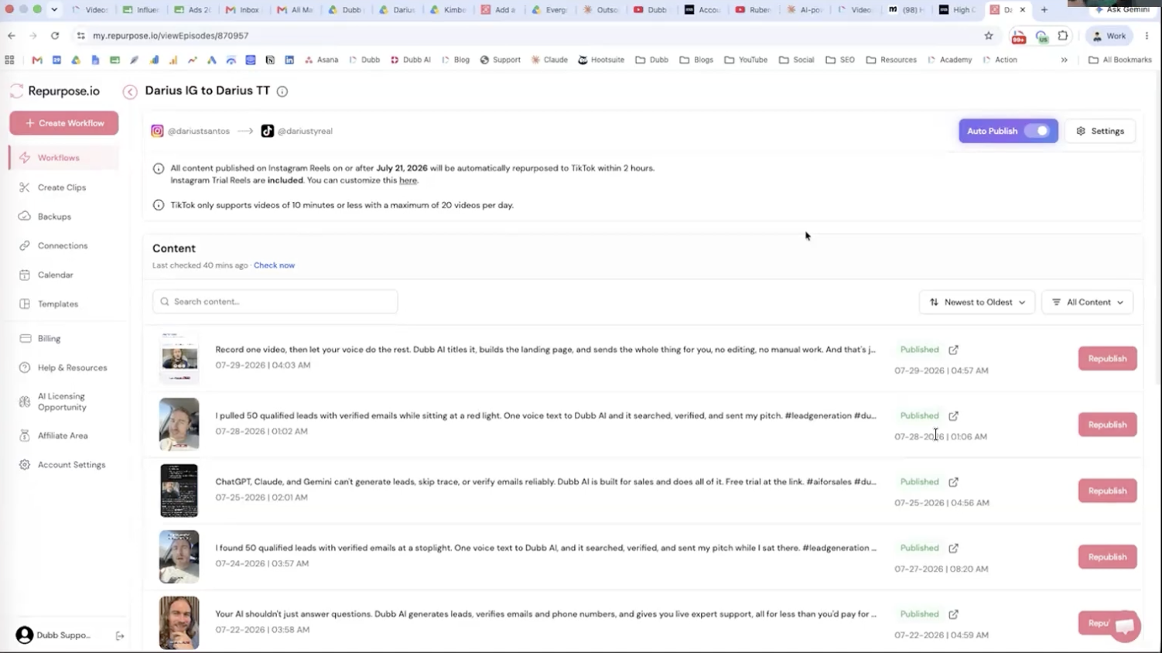Open the Claude bookmark

point(549,60)
